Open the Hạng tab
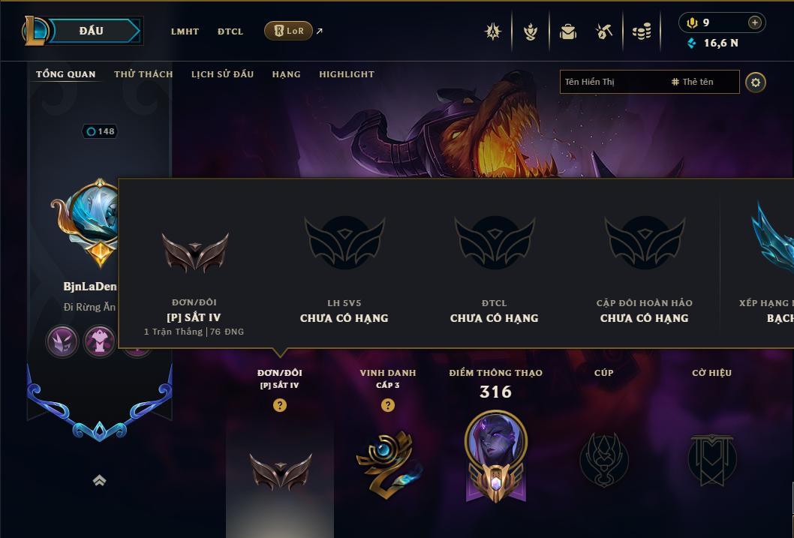This screenshot has width=794, height=538. (x=286, y=74)
